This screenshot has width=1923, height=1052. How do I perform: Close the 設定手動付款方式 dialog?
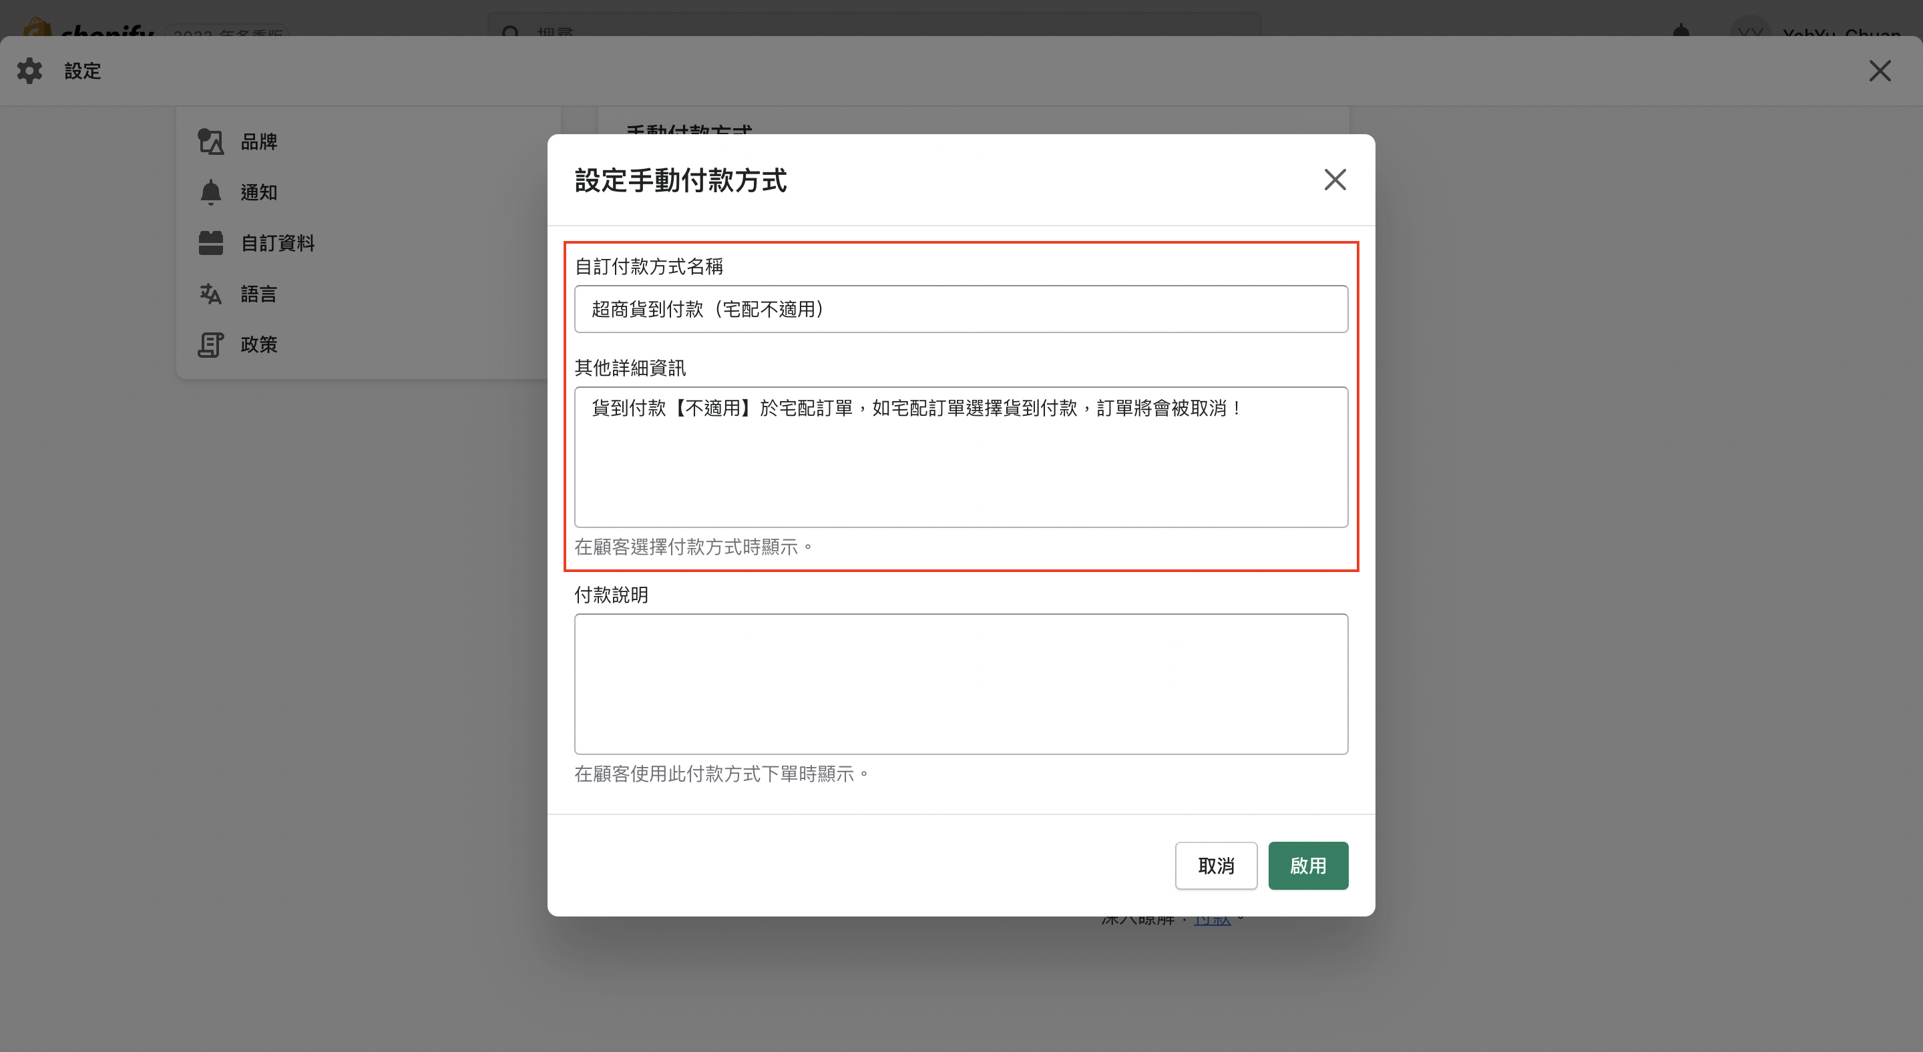[1334, 180]
